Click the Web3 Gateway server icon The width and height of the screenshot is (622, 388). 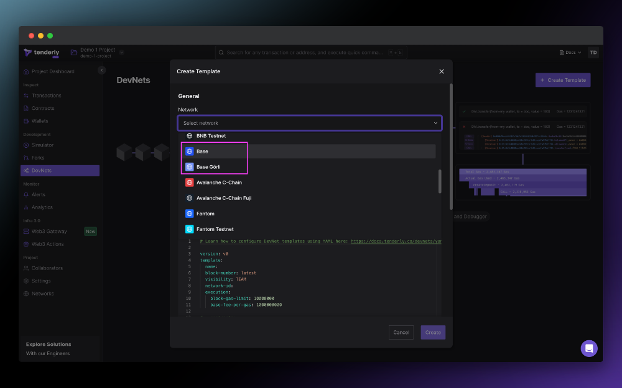click(26, 231)
